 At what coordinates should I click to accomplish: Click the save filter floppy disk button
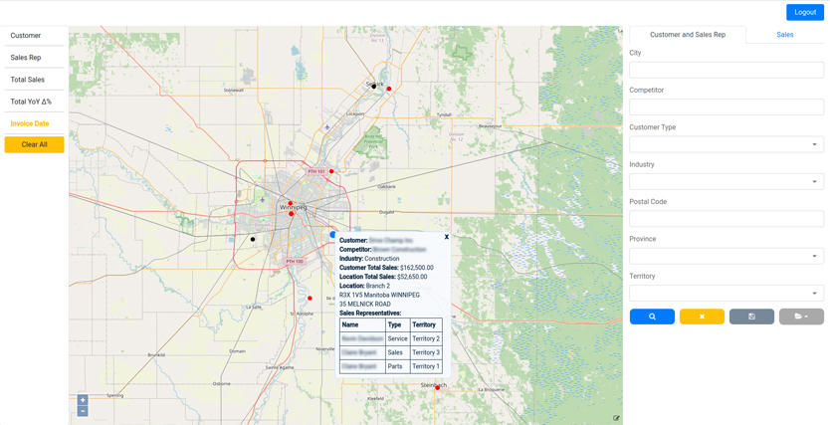[751, 317]
